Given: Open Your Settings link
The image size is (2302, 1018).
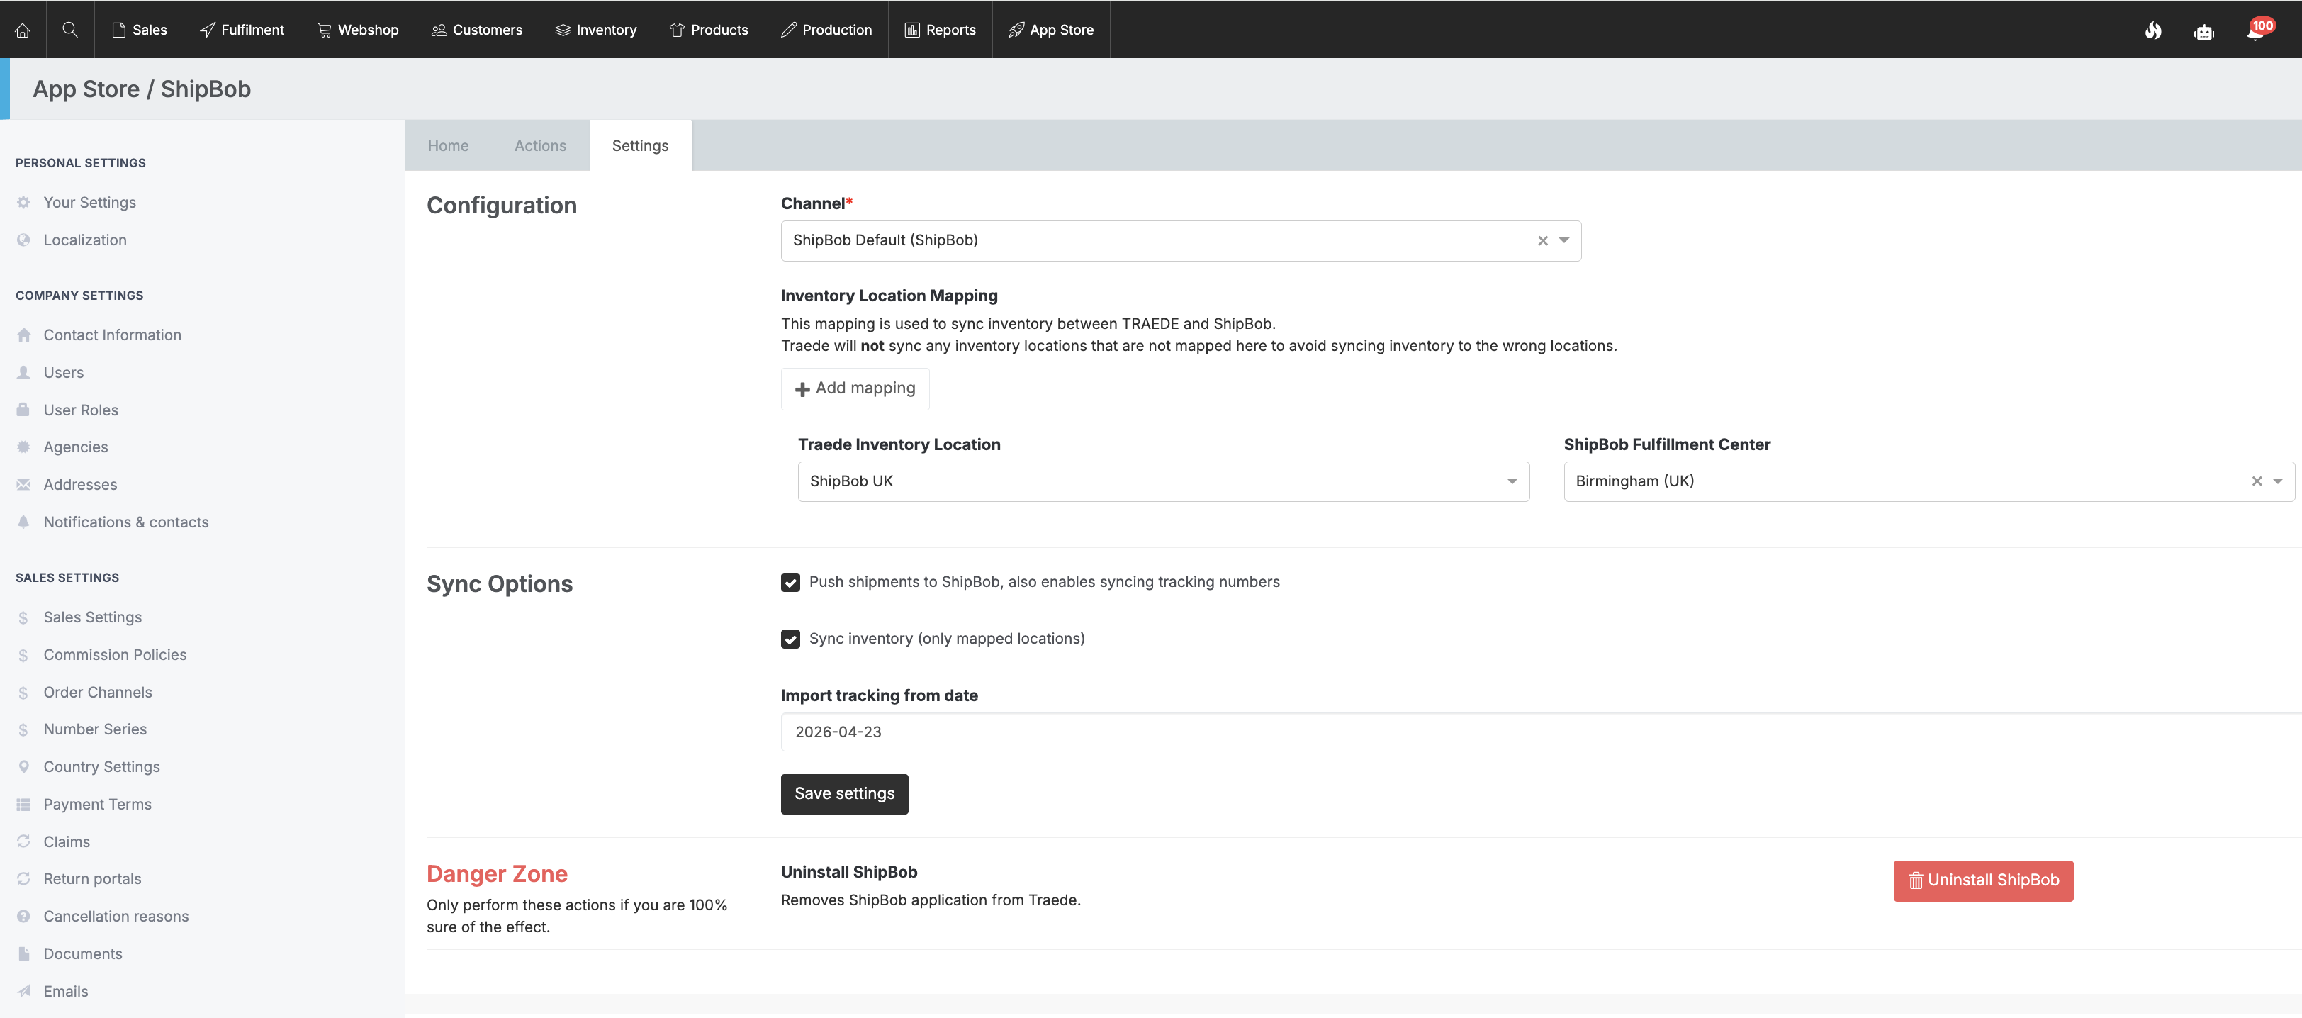Looking at the screenshot, I should click(89, 203).
